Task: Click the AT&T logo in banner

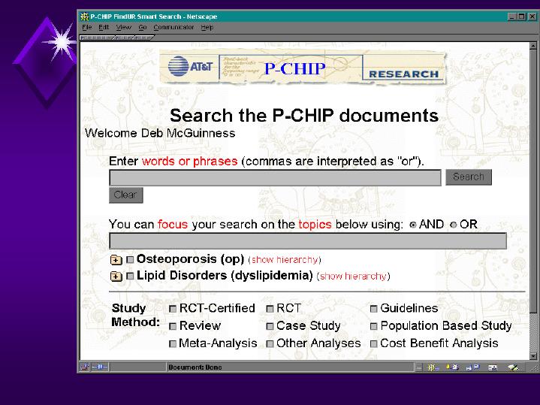Action: (190, 66)
